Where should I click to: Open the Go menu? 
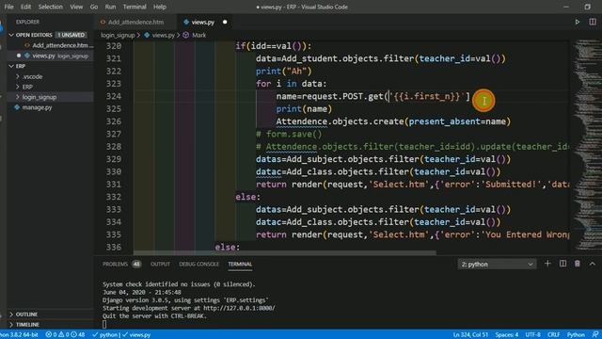94,7
